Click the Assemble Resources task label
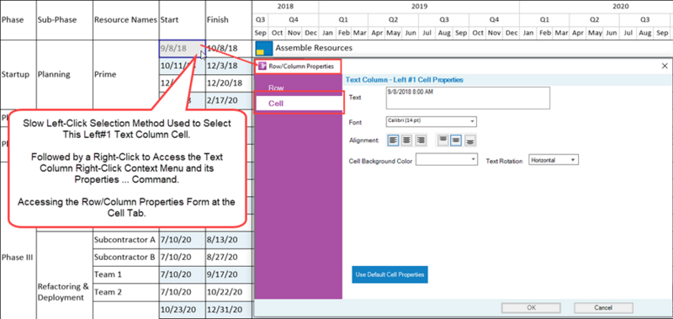 tap(314, 48)
